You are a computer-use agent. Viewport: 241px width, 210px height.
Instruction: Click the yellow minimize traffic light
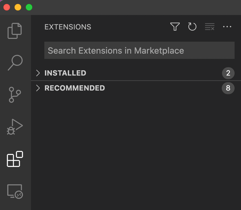[x=18, y=7]
